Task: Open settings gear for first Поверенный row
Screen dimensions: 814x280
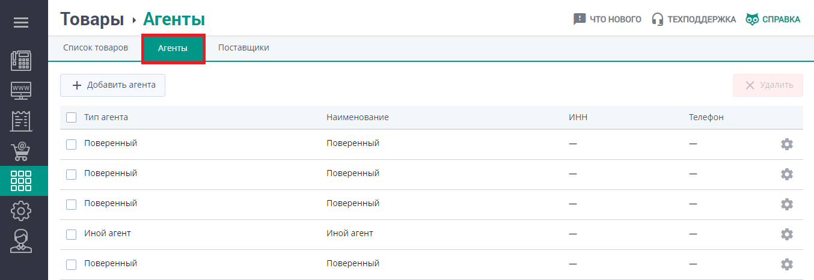Action: click(x=786, y=144)
